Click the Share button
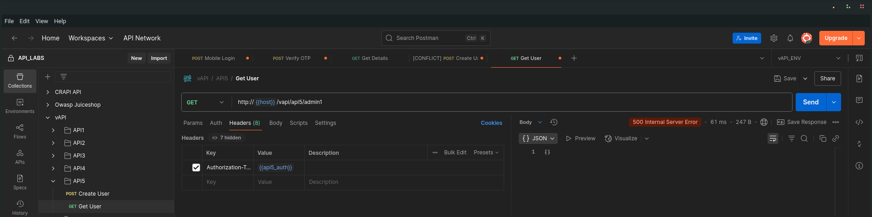The height and width of the screenshot is (217, 872). coord(827,79)
